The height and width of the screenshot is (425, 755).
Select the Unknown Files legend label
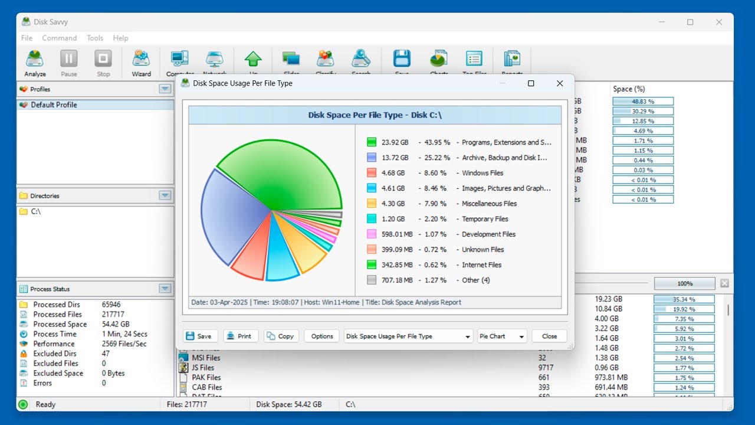(x=483, y=250)
